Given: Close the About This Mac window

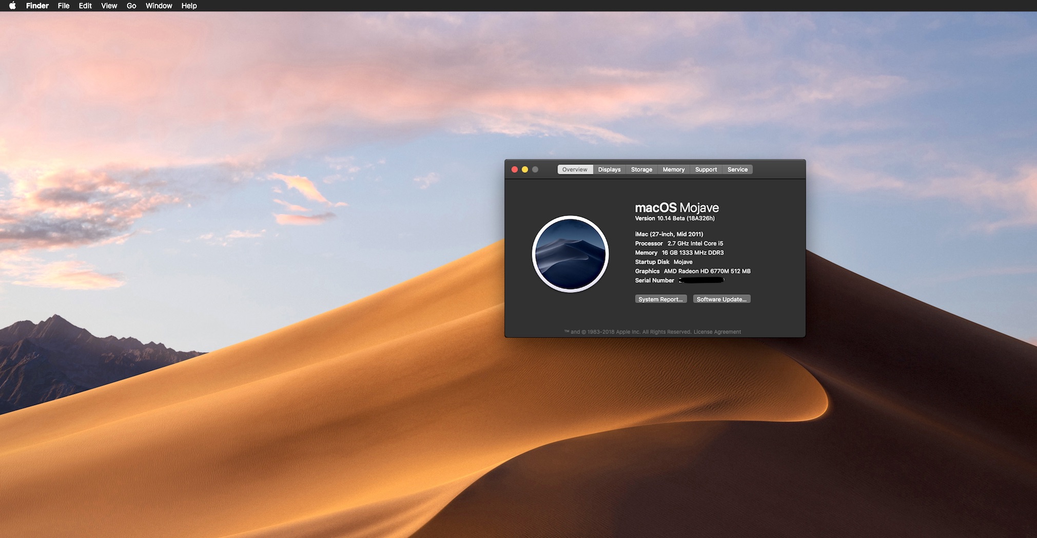Looking at the screenshot, I should pos(515,169).
